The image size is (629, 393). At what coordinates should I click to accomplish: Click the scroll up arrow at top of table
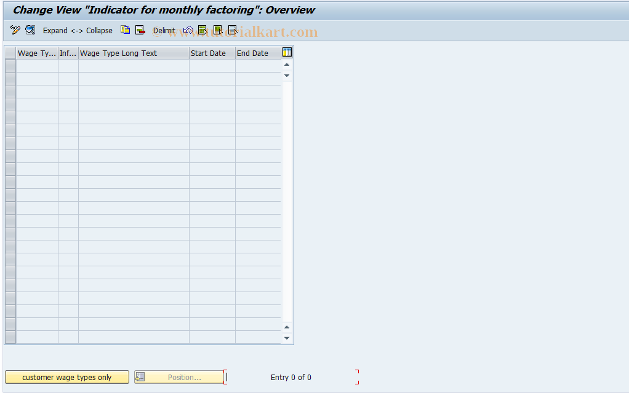click(x=287, y=65)
